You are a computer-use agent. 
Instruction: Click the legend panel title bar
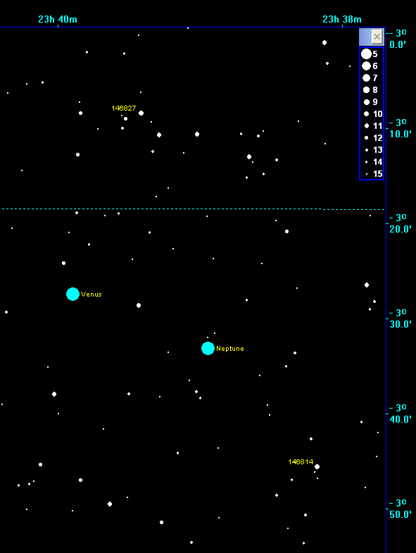tap(365, 37)
